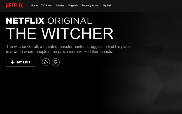Click the bold NETFLIX word above the title

pos(25,21)
